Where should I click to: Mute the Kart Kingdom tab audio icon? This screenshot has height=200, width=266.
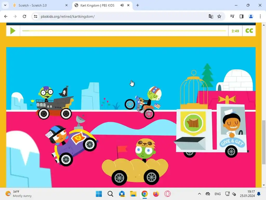point(122,5)
